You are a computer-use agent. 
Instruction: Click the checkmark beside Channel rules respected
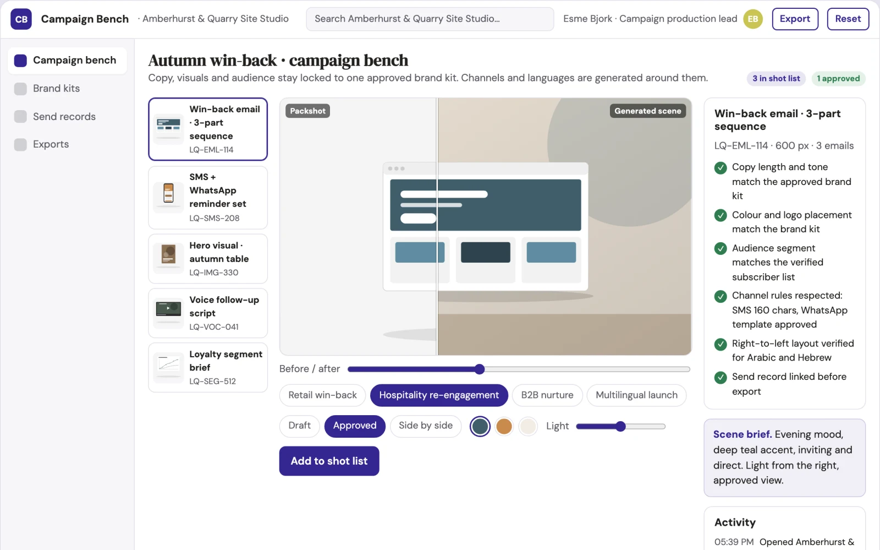721,296
